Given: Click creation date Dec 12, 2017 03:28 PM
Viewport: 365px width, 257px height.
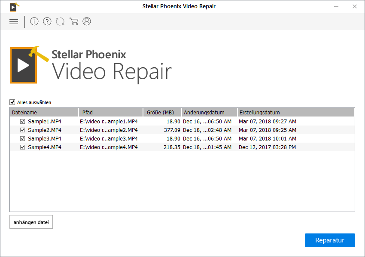Looking at the screenshot, I should 267,147.
